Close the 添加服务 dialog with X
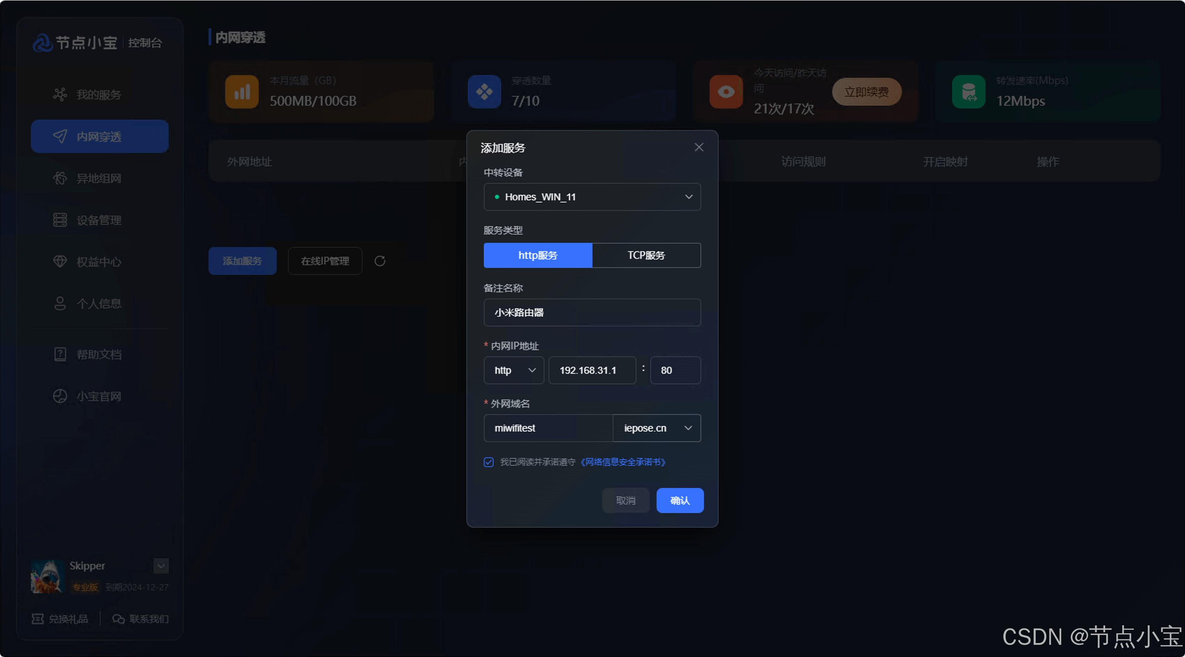The image size is (1185, 657). click(x=699, y=147)
